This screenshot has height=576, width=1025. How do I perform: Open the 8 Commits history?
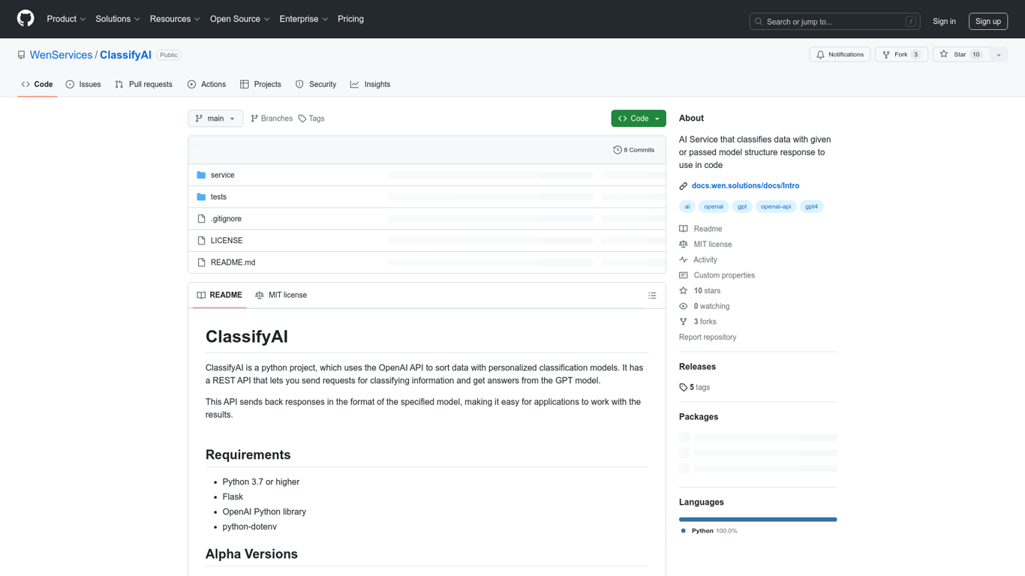(633, 150)
